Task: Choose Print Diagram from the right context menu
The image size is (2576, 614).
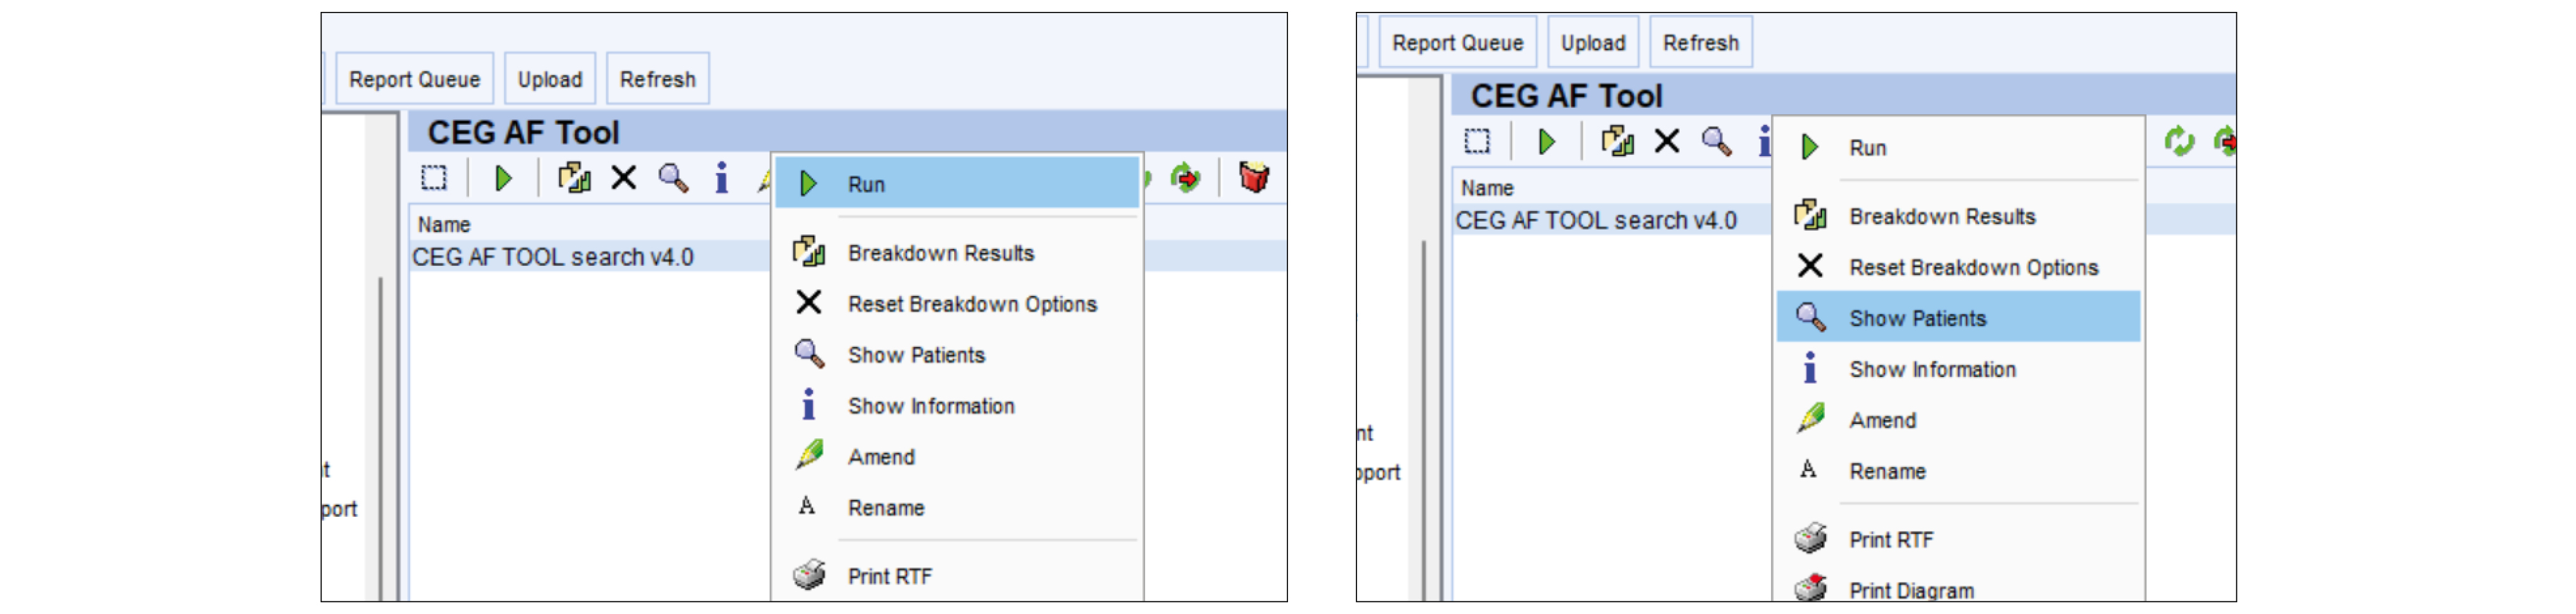Action: 1911,590
